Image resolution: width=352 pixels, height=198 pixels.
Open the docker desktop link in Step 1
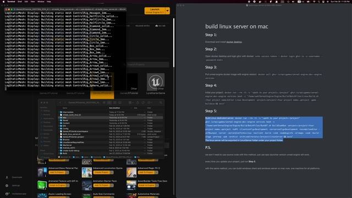pyautogui.click(x=234, y=42)
